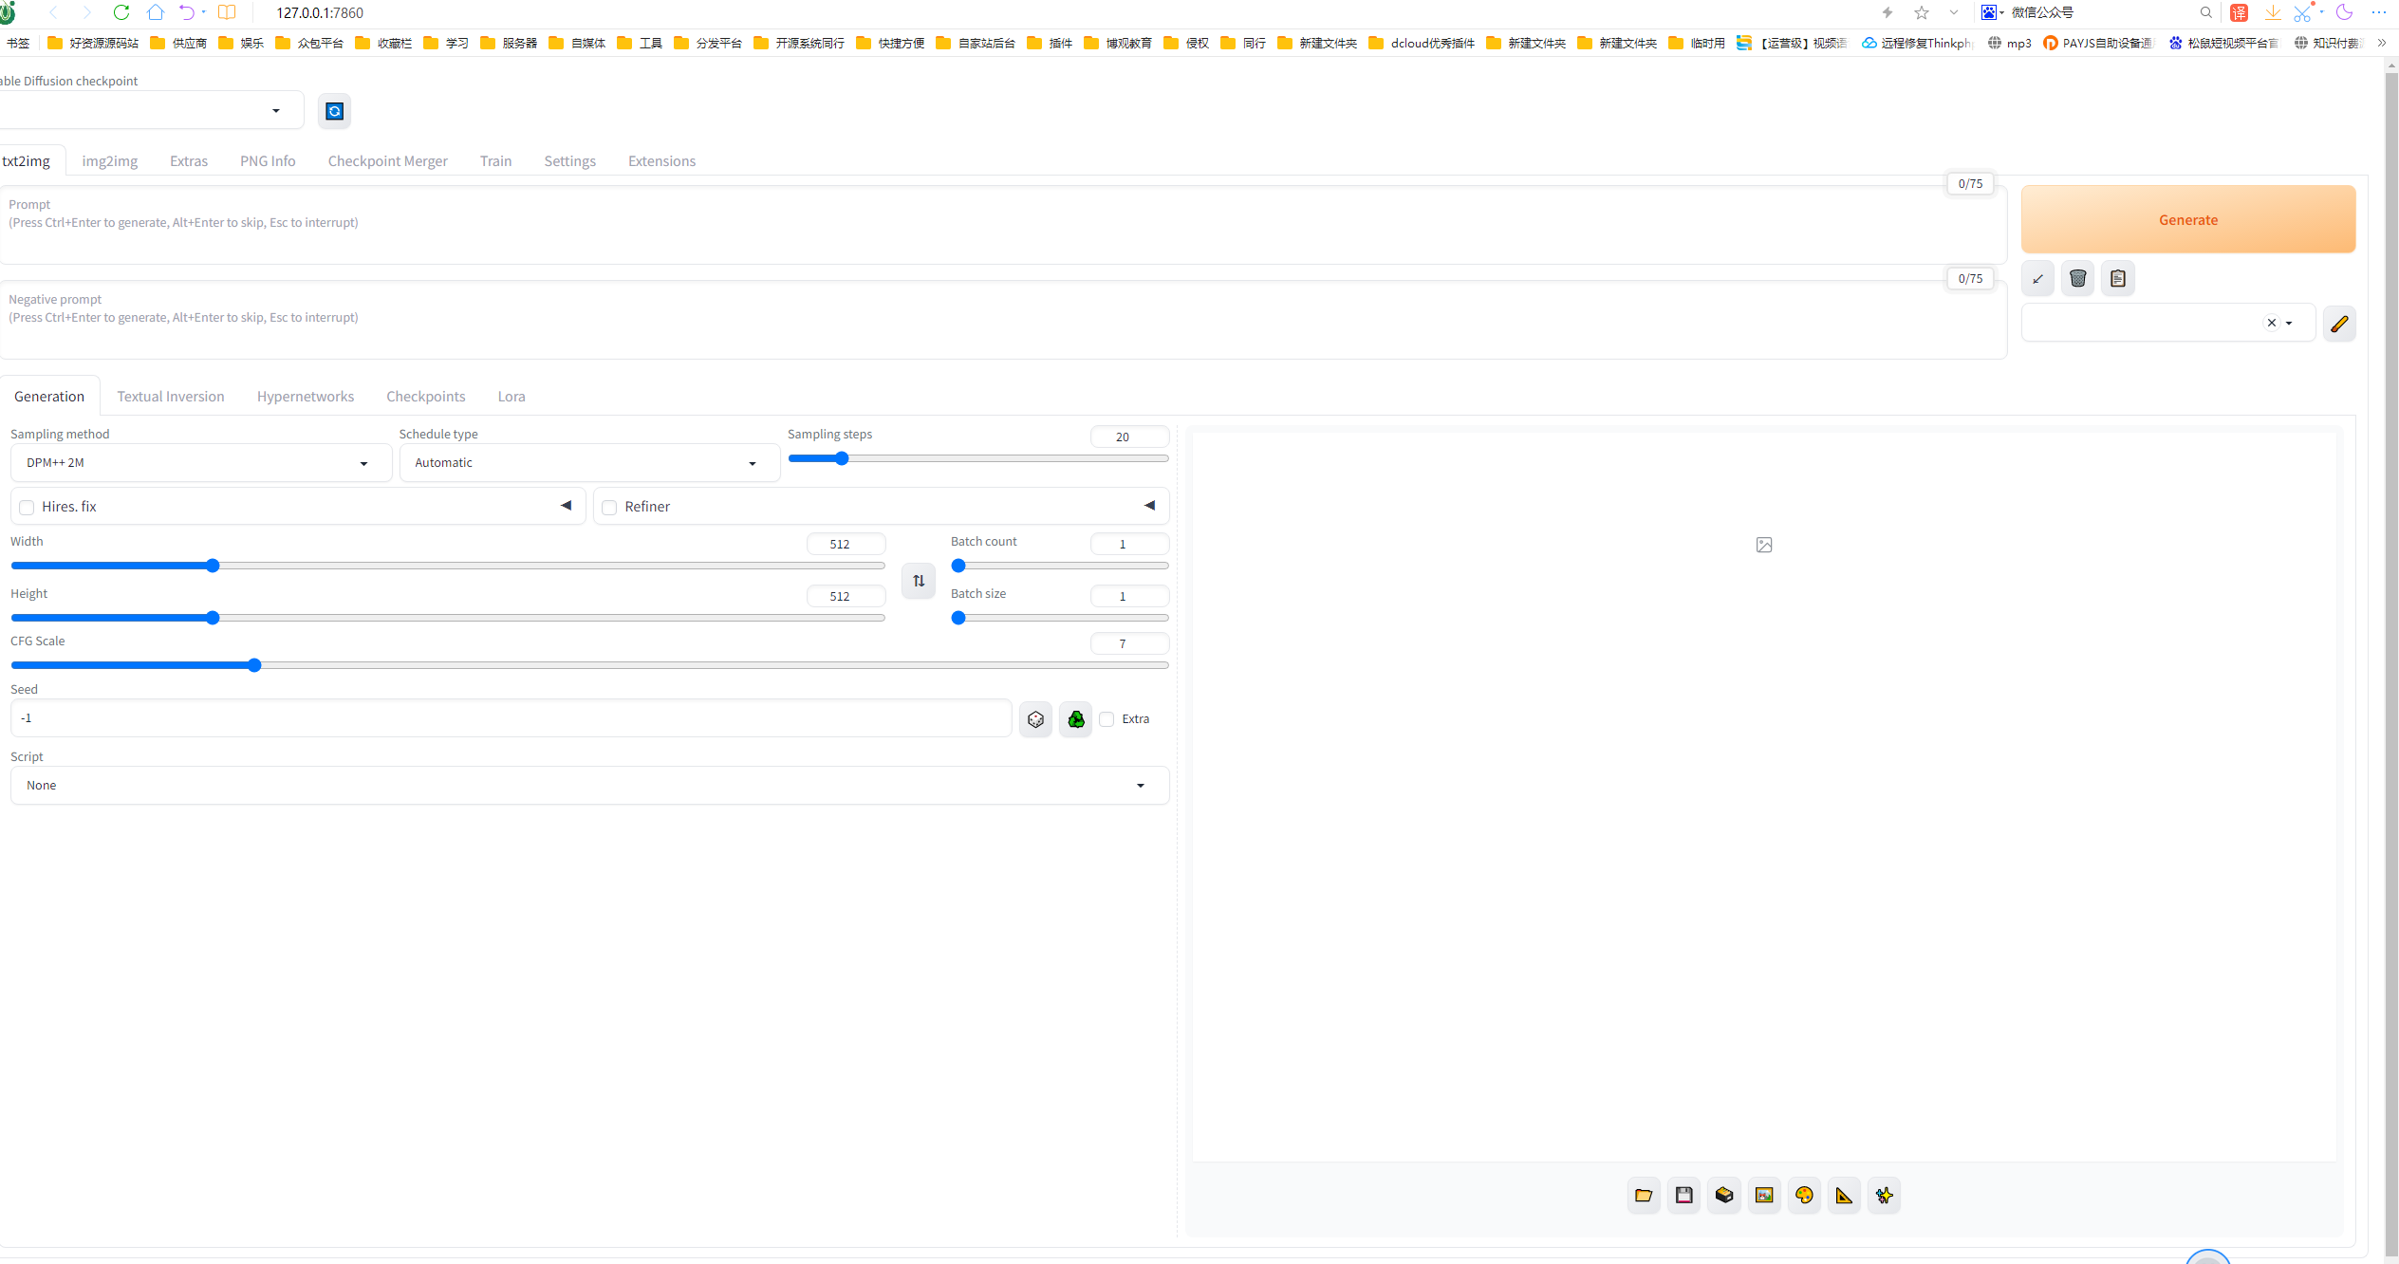Open the Schedule type dropdown
2399x1264 pixels.
(588, 463)
